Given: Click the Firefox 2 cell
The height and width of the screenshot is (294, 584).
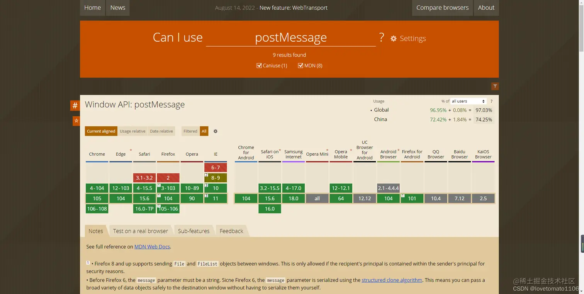Looking at the screenshot, I should pos(168,178).
